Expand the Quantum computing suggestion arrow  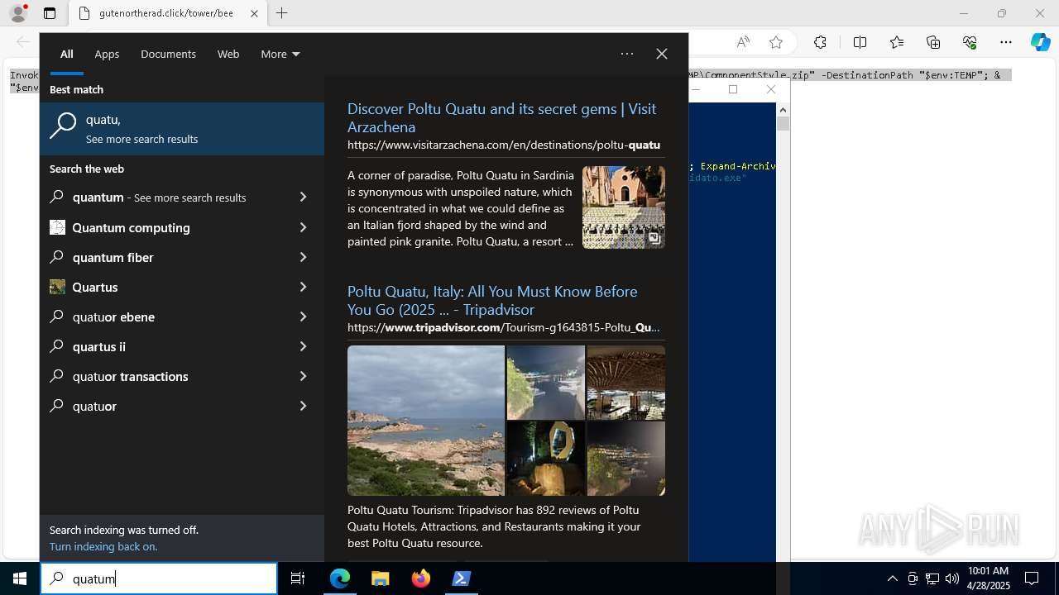click(x=303, y=227)
